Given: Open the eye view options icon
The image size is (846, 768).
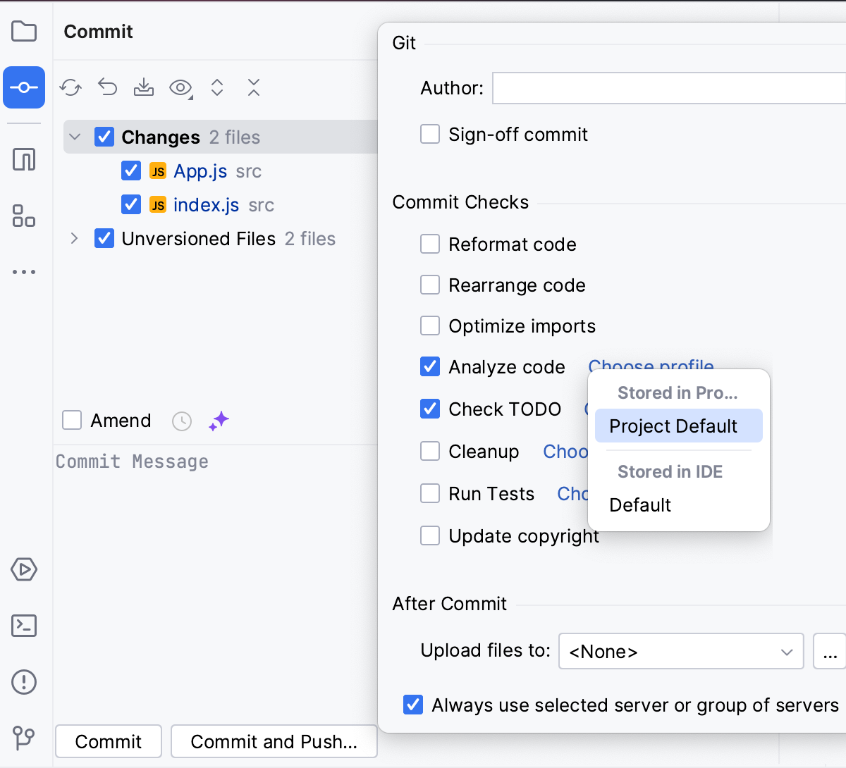Looking at the screenshot, I should pyautogui.click(x=180, y=87).
